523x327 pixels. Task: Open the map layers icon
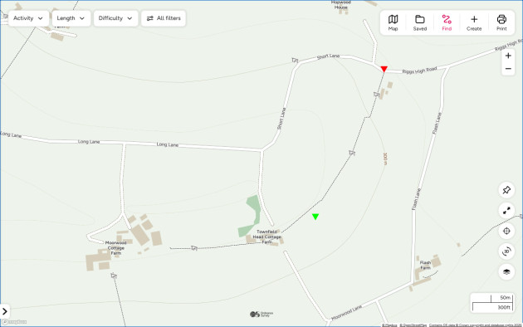(x=506, y=271)
